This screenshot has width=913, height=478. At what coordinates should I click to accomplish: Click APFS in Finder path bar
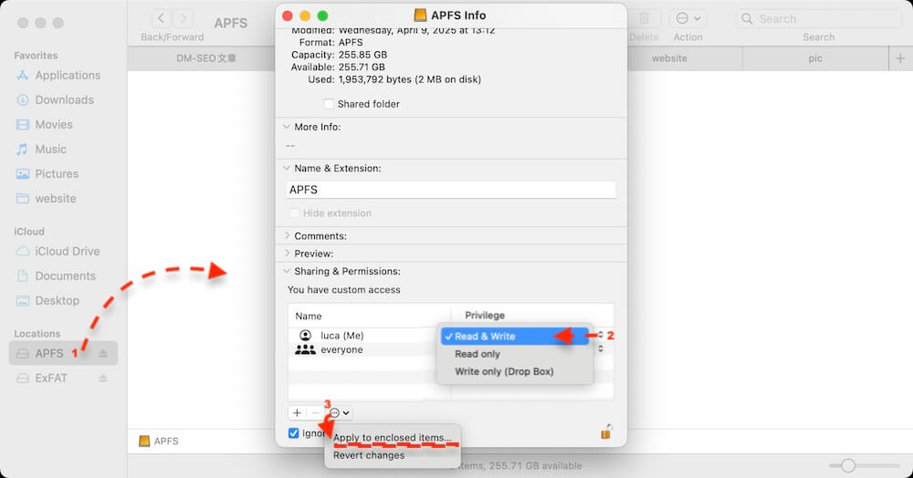click(159, 442)
